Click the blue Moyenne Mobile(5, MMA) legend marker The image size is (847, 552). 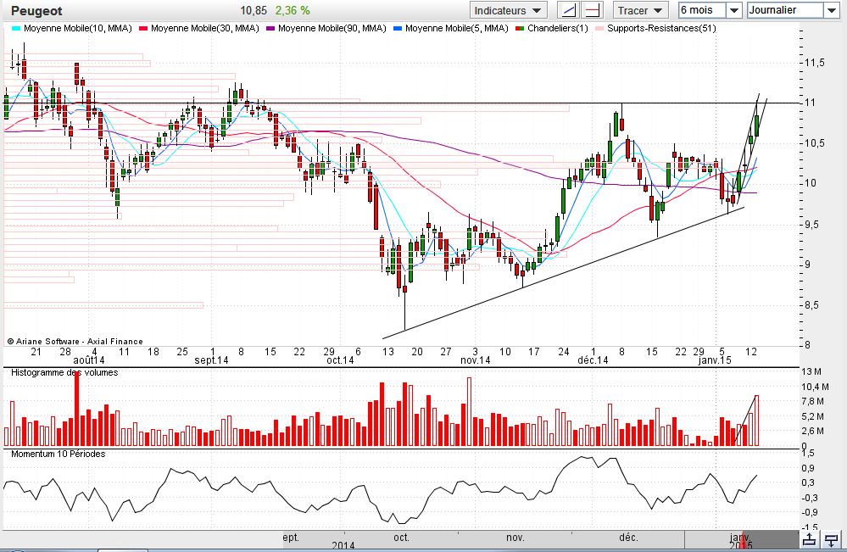pos(398,28)
